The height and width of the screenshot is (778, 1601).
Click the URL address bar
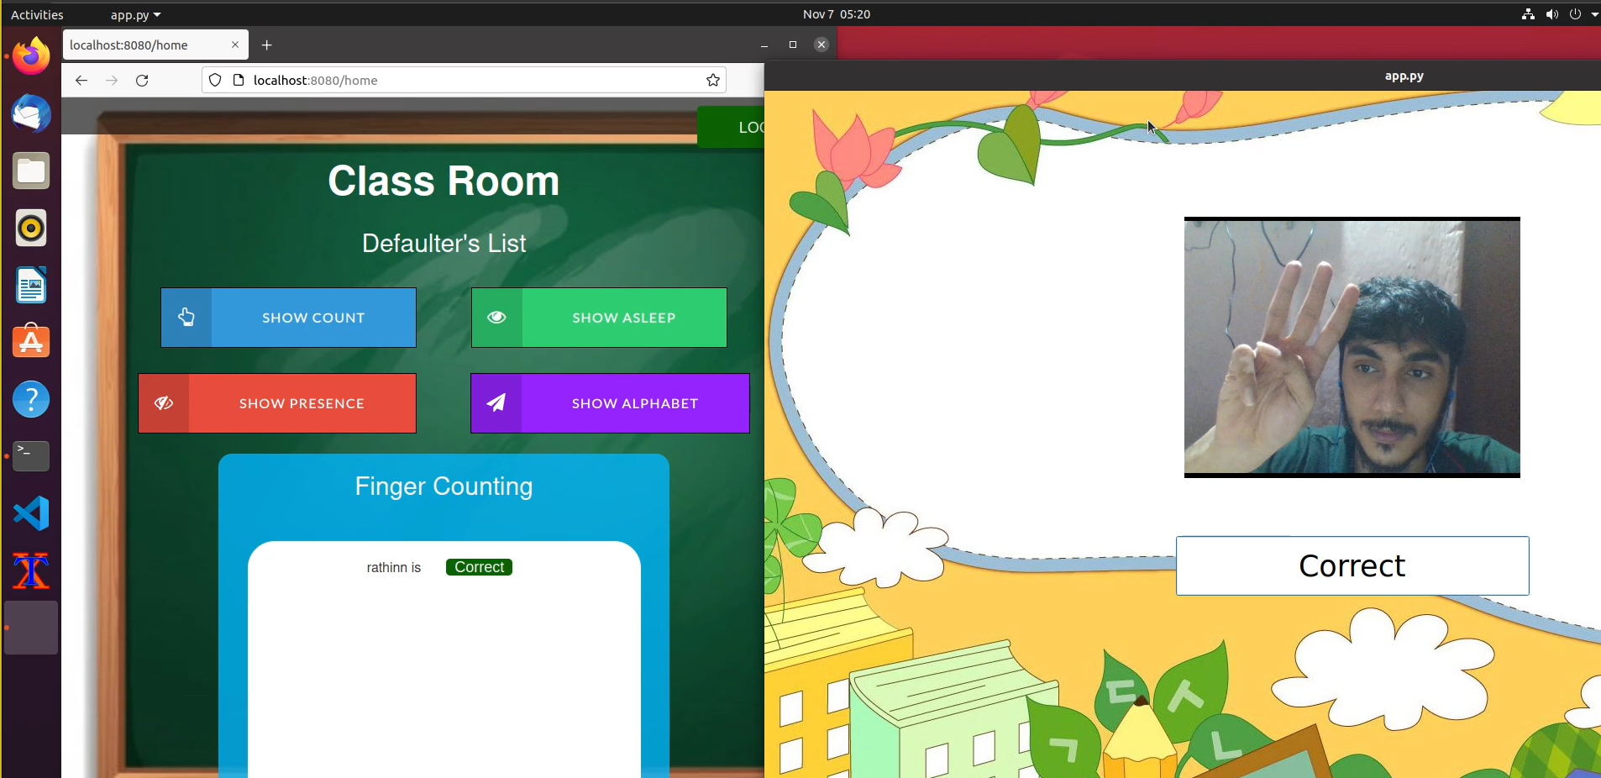tap(464, 80)
